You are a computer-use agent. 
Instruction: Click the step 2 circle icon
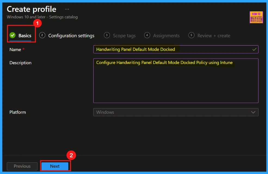[42, 35]
